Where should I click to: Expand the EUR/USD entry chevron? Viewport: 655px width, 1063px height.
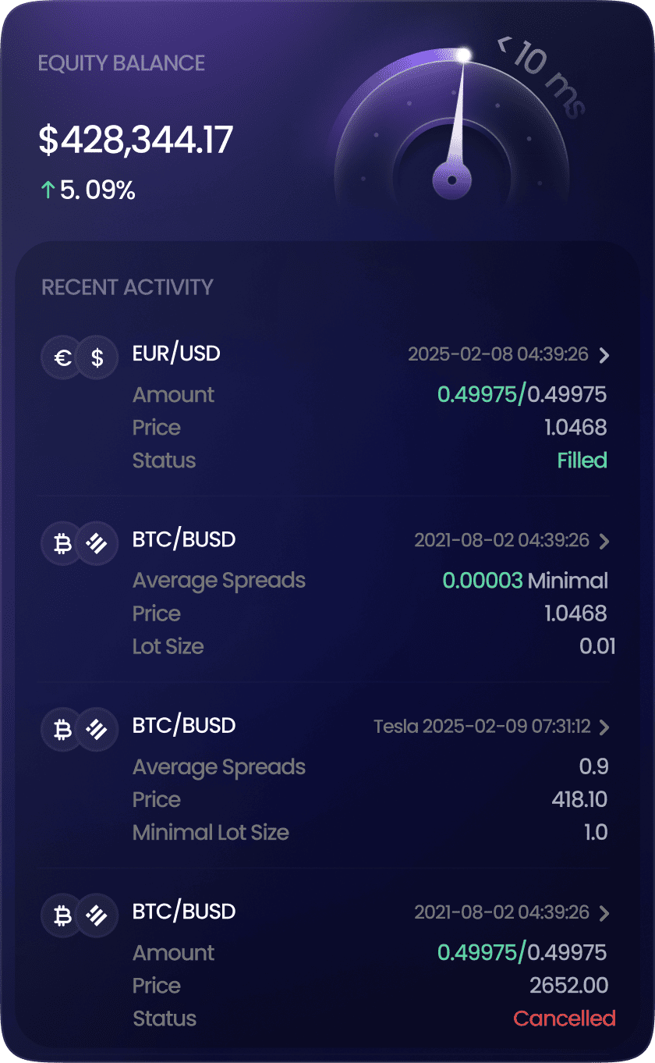[604, 355]
